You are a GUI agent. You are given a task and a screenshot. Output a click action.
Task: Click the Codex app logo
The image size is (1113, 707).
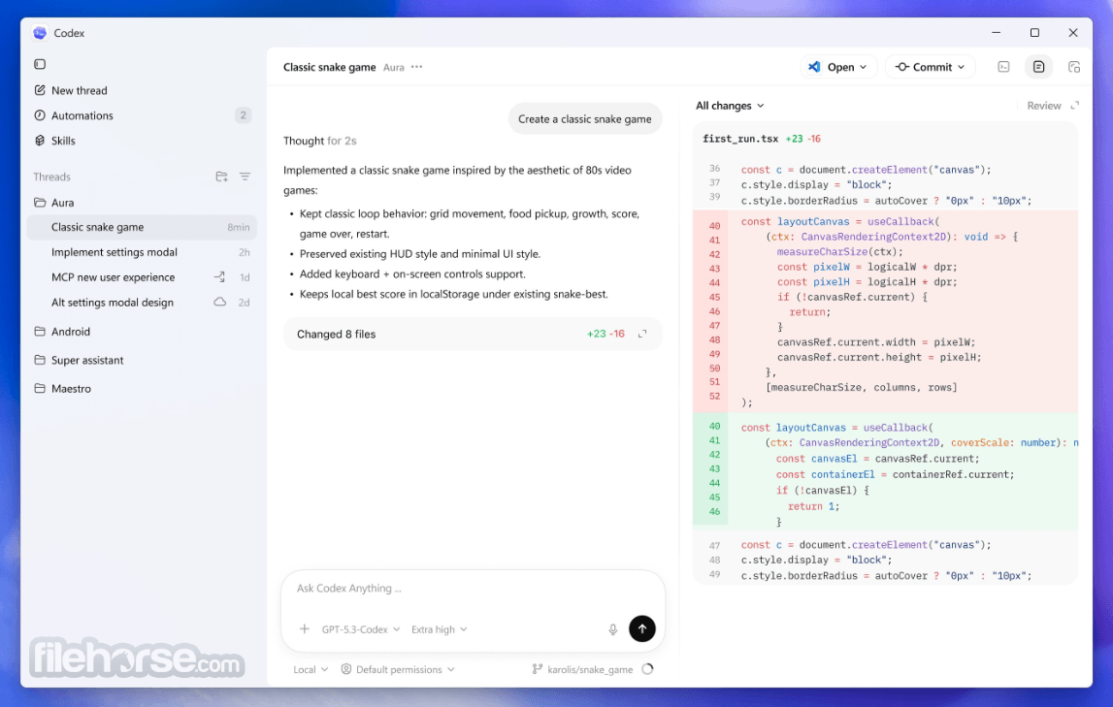tap(40, 33)
